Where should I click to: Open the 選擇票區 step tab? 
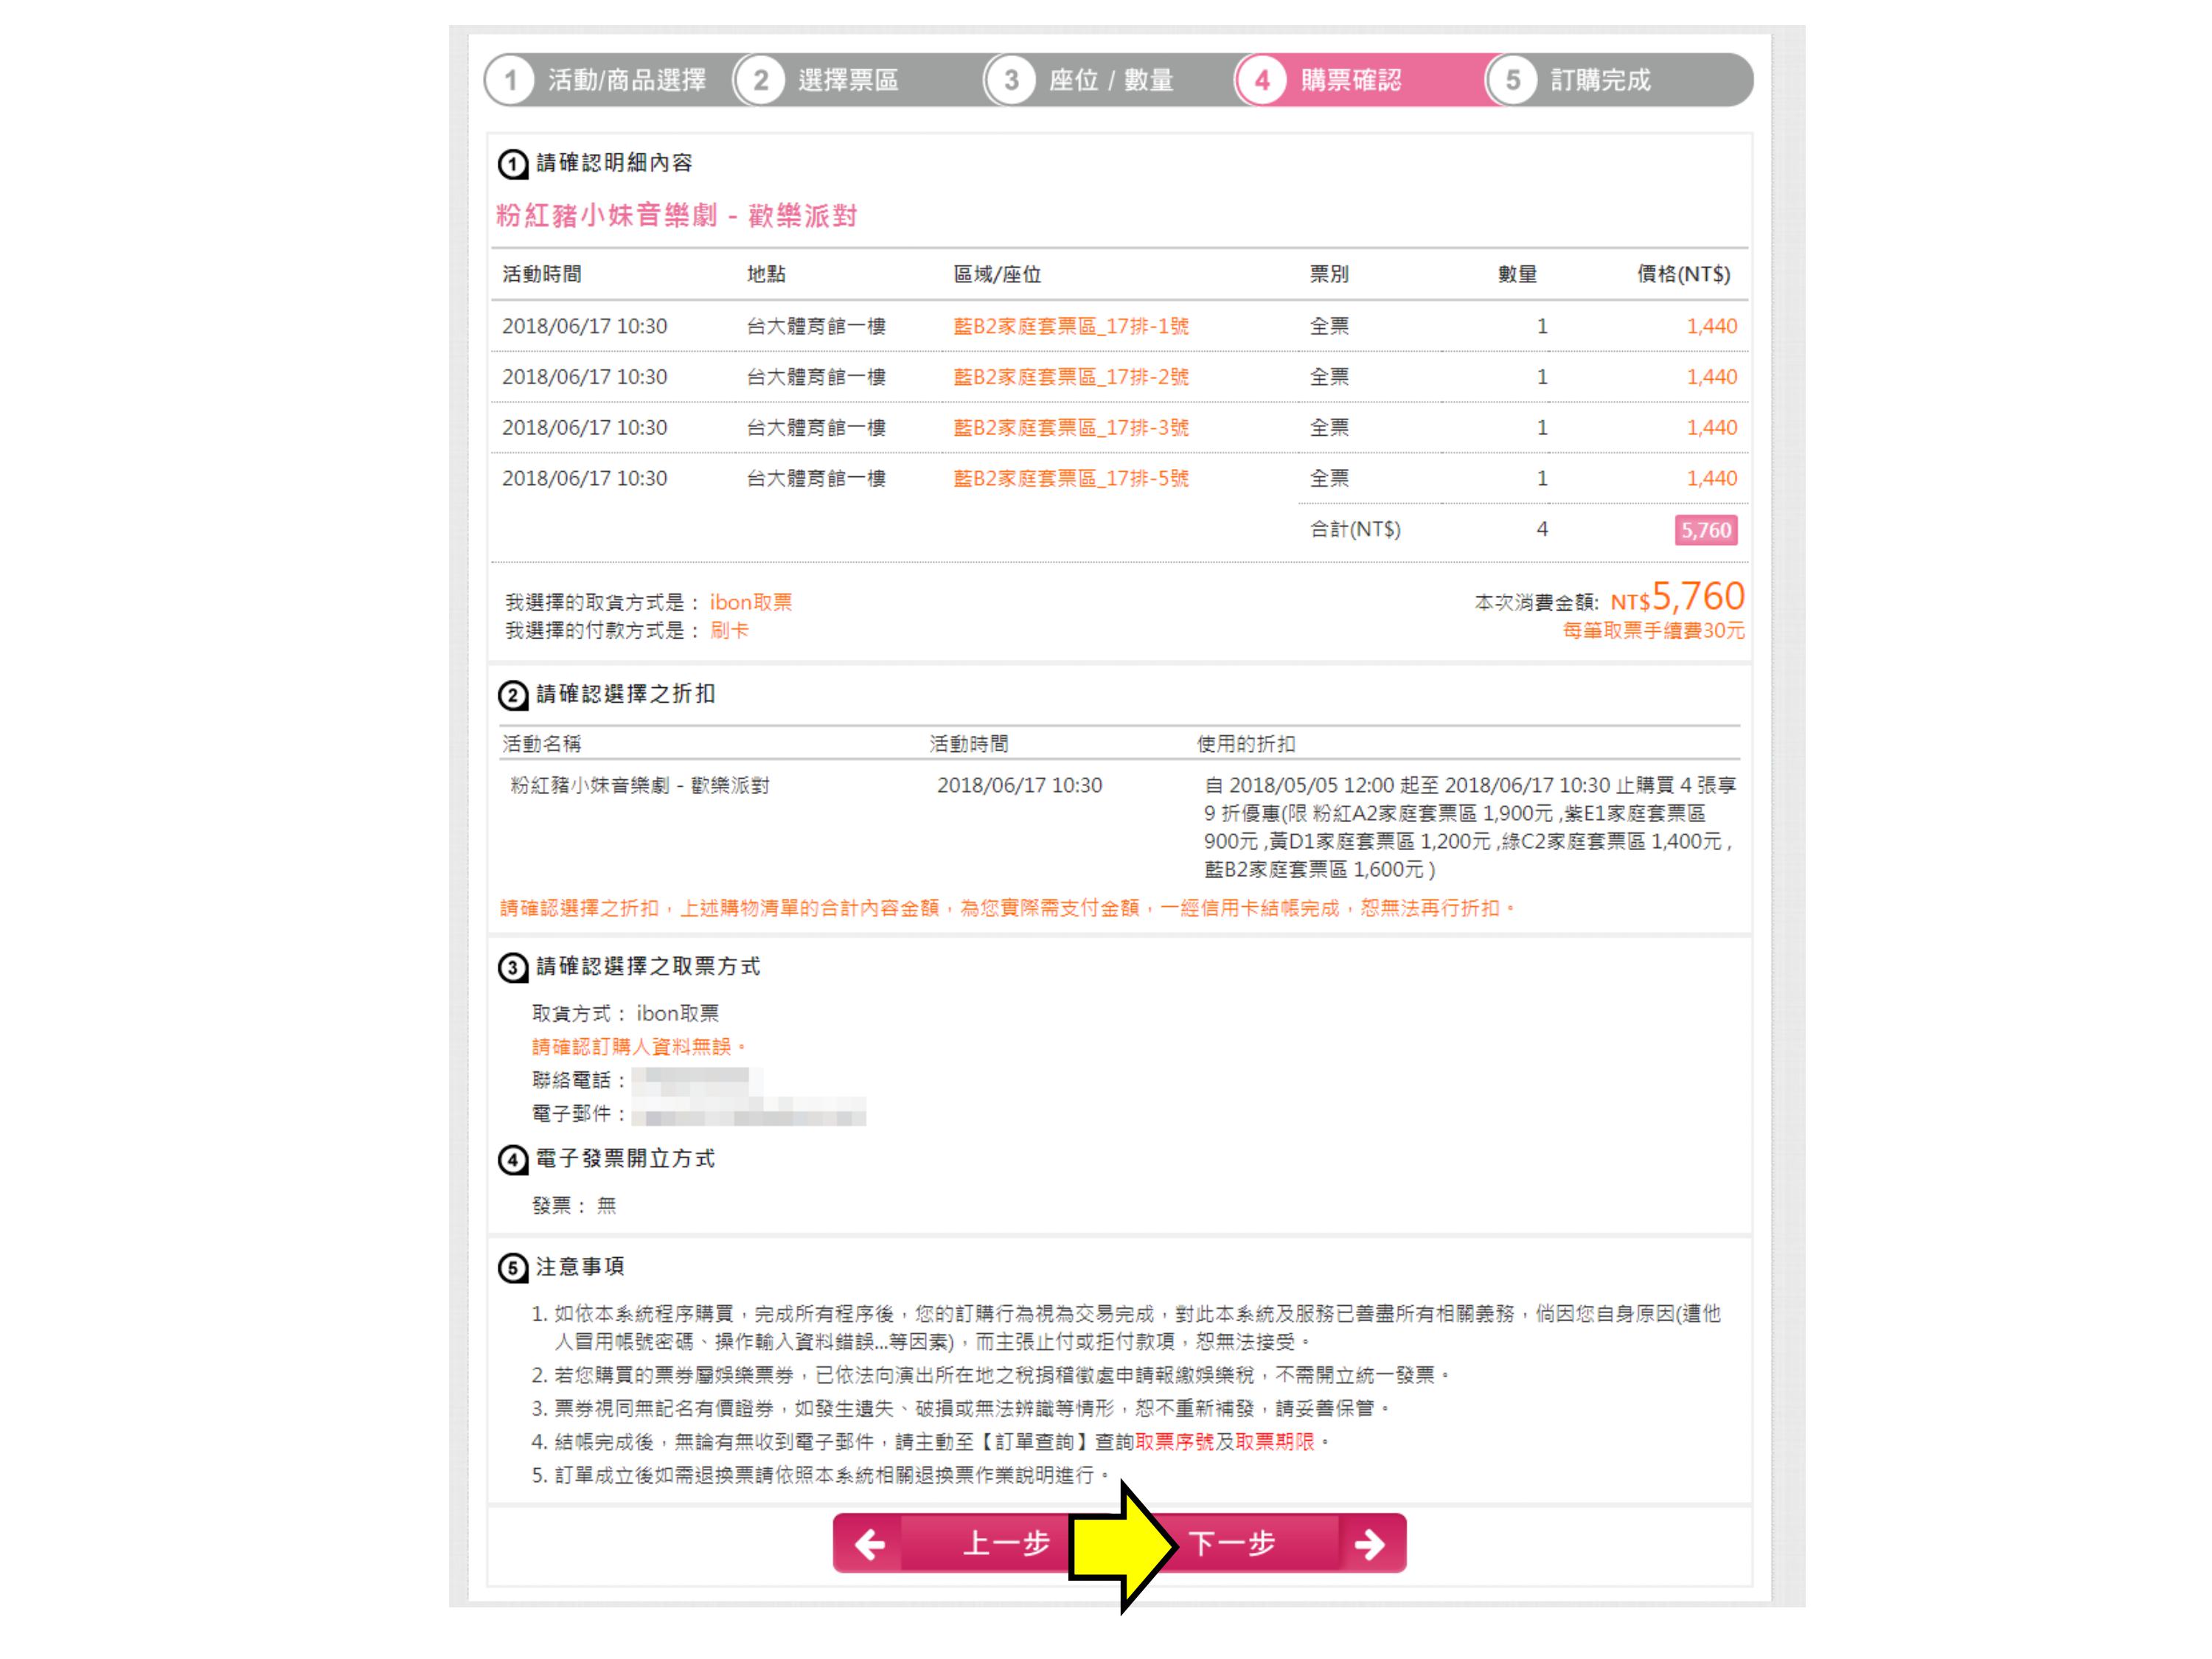[848, 80]
